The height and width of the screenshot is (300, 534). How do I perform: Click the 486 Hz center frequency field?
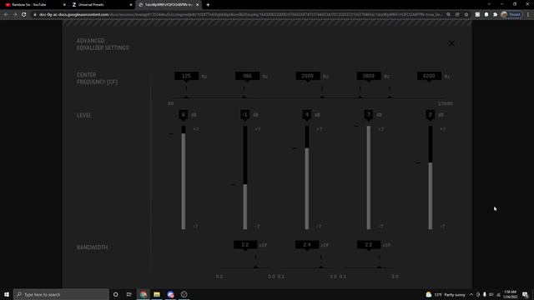point(247,76)
